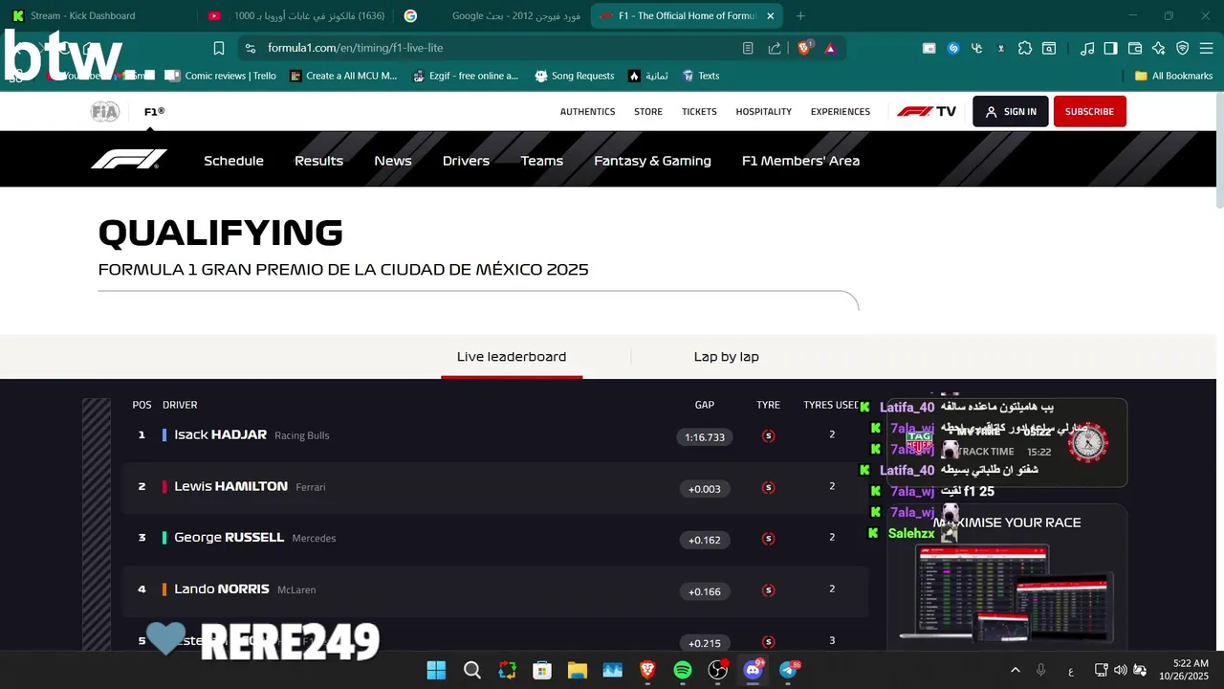
Task: Open Comic reviews | Trello bookmark
Action: click(221, 76)
